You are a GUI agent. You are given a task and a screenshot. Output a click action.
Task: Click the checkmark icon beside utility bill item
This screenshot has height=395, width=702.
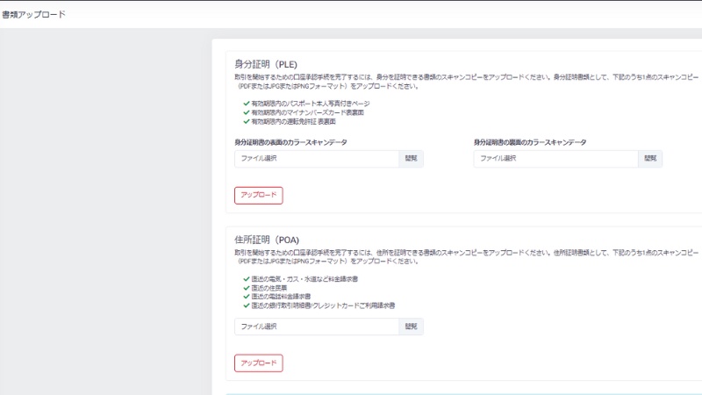click(x=246, y=279)
